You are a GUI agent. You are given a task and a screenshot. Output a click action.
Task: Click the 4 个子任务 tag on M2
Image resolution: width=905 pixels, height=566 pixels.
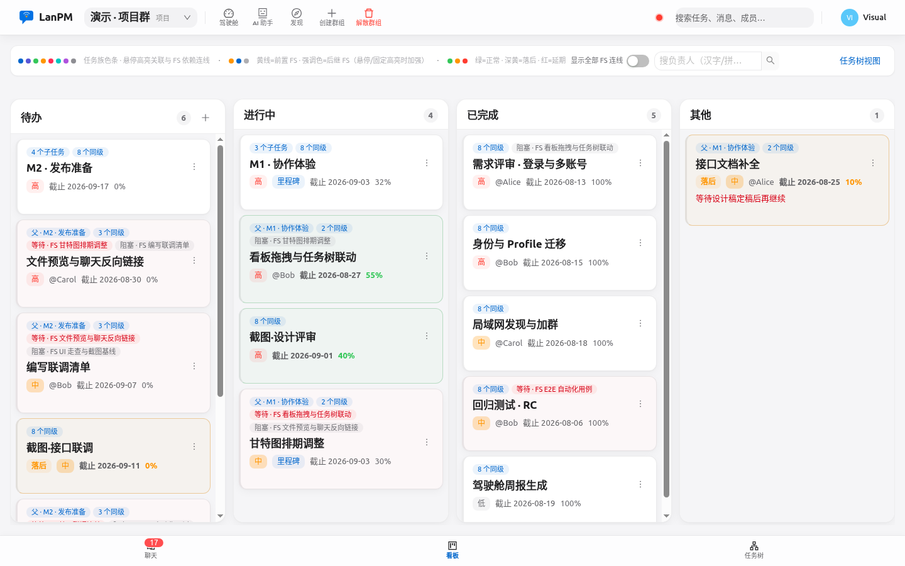pyautogui.click(x=48, y=152)
